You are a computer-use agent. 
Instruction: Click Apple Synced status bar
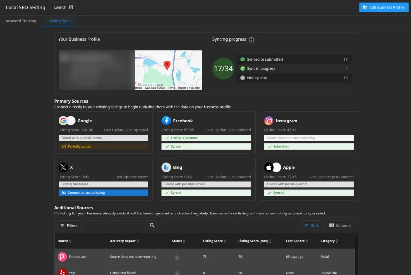(309, 193)
